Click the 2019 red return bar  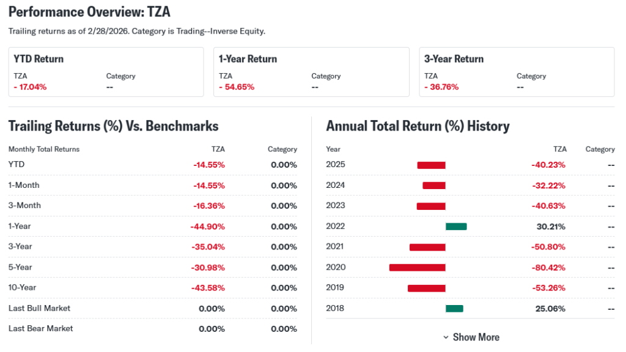click(426, 288)
